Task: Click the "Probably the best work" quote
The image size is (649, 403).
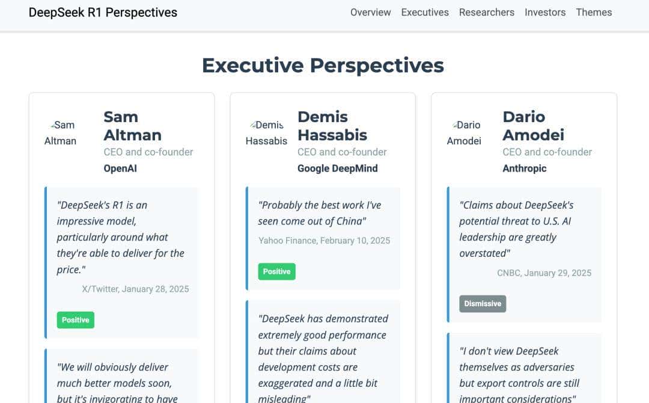Action: coord(319,213)
